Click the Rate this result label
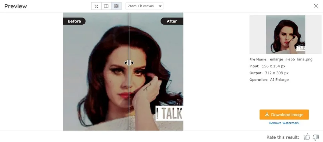 tap(283, 137)
